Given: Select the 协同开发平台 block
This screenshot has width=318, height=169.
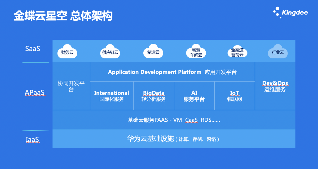Looking at the screenshot, I should point(71,86).
